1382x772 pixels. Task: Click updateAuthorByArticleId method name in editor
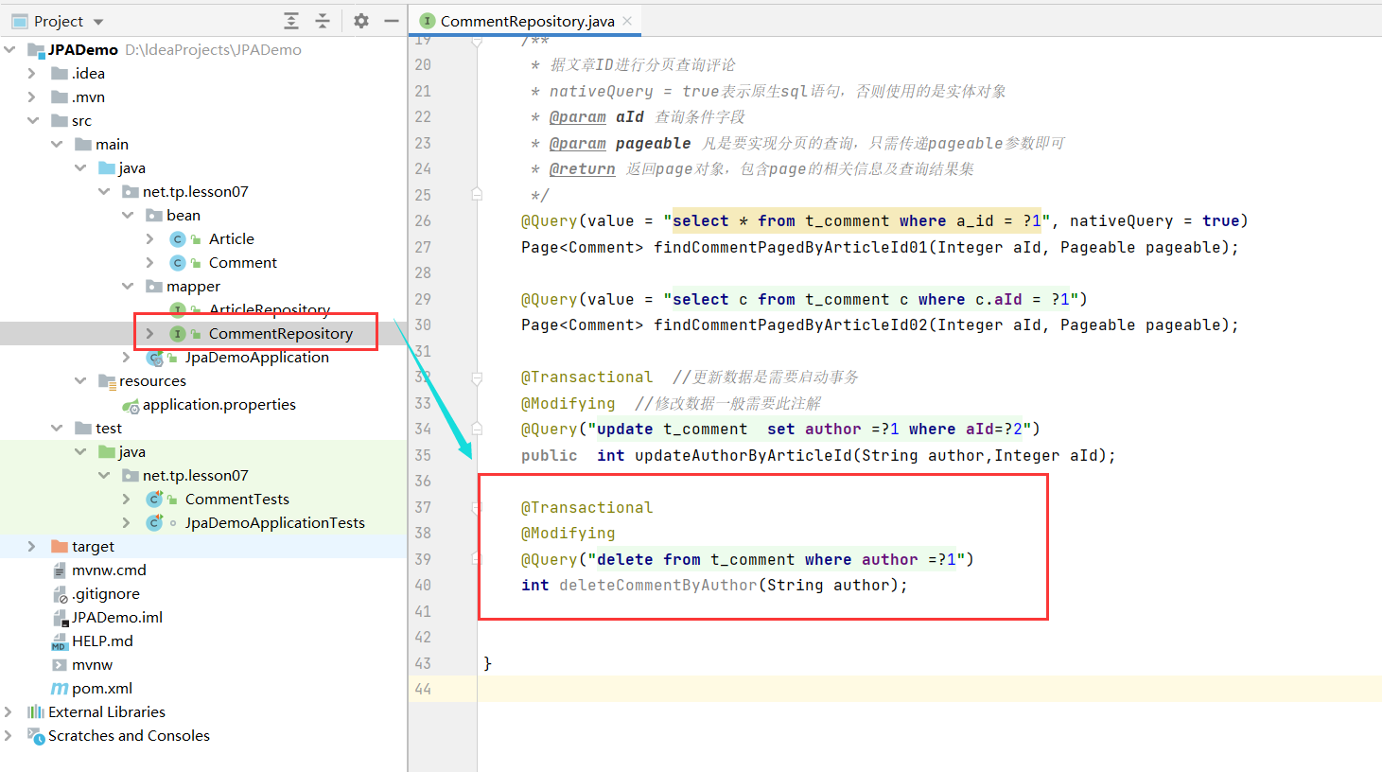tap(743, 455)
